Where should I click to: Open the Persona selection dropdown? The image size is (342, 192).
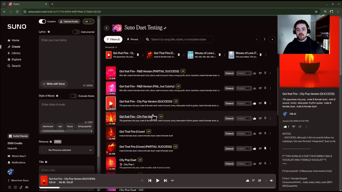click(x=67, y=150)
